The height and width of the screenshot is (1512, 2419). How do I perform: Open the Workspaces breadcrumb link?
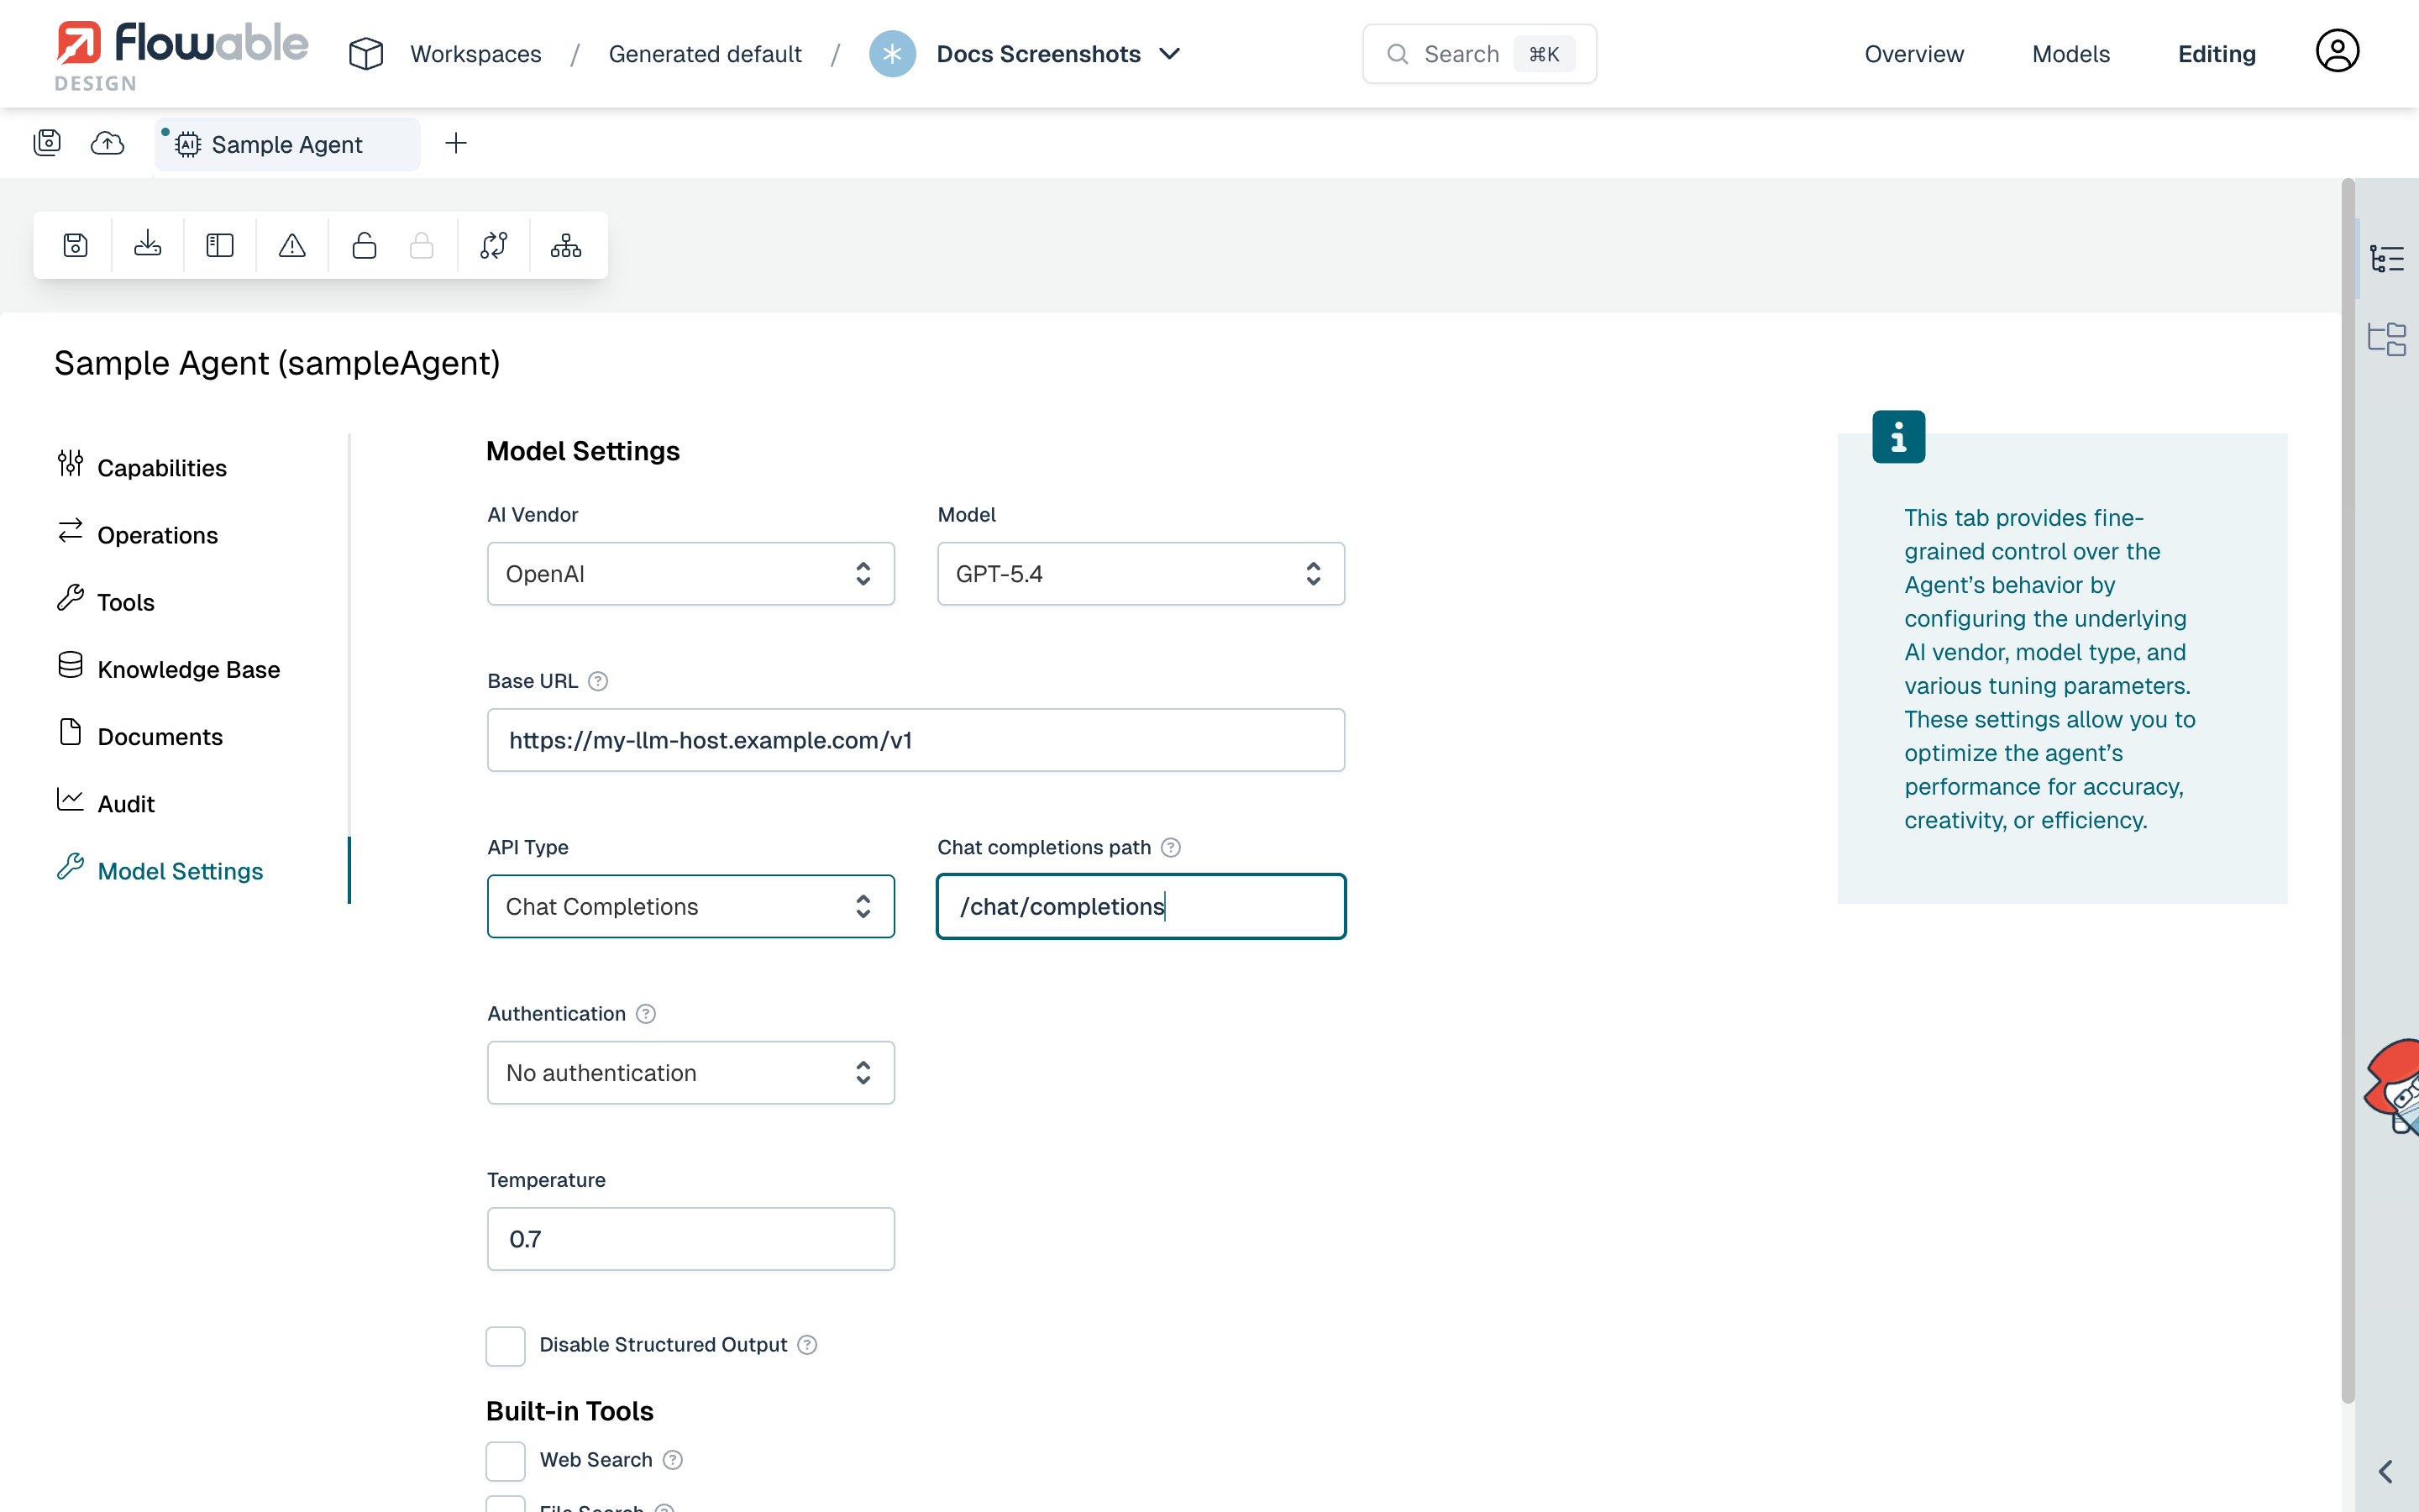[x=475, y=54]
